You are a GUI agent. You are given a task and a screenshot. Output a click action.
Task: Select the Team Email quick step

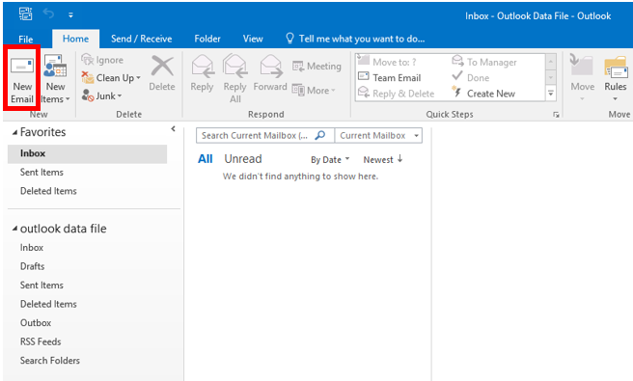point(390,77)
